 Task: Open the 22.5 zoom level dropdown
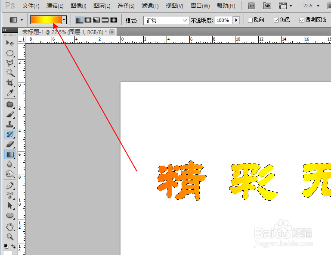[x=318, y=6]
